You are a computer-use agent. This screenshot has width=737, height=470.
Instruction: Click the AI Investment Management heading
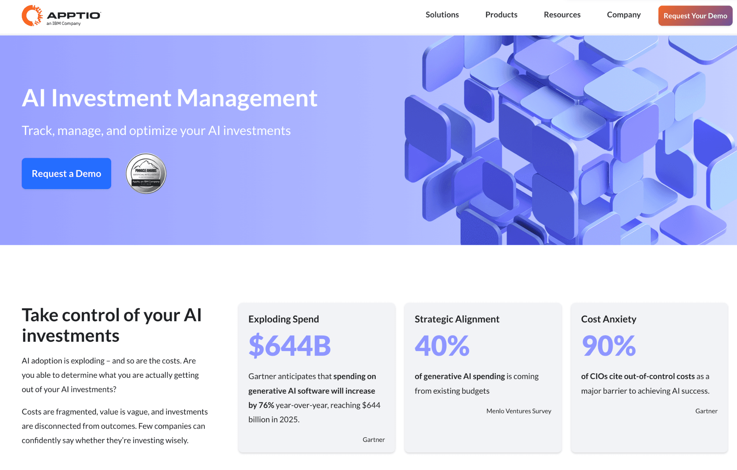tap(169, 98)
